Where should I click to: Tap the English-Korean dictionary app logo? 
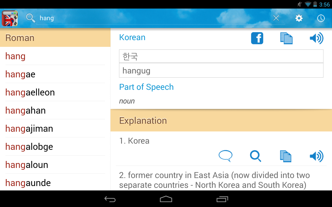10,18
